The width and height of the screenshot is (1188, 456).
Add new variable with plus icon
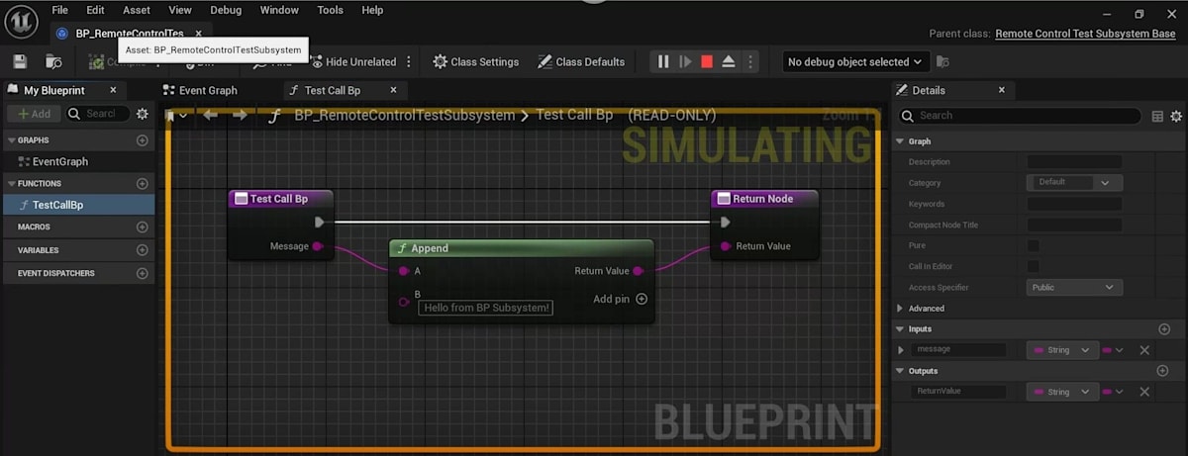pos(143,250)
